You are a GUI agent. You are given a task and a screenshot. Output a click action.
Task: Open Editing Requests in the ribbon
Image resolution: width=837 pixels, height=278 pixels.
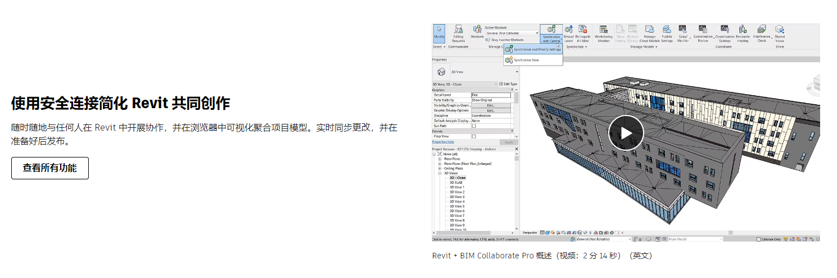[x=459, y=33]
